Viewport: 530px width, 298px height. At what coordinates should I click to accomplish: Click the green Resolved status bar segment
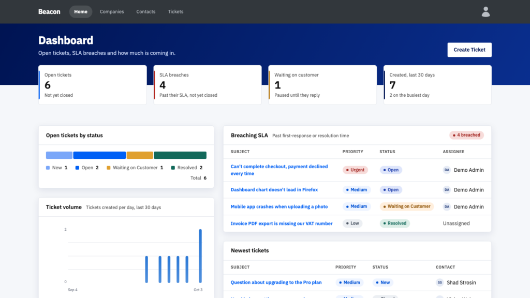[x=180, y=155]
